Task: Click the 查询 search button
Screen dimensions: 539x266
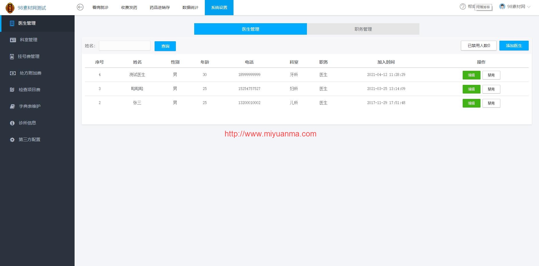Action: point(165,46)
